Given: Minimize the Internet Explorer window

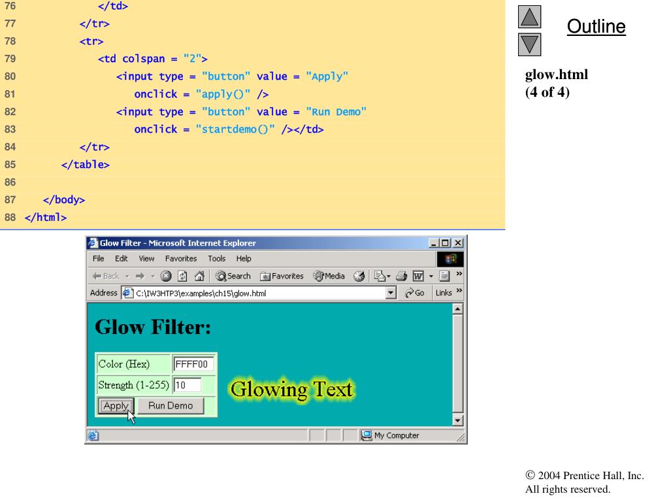Looking at the screenshot, I should click(434, 243).
